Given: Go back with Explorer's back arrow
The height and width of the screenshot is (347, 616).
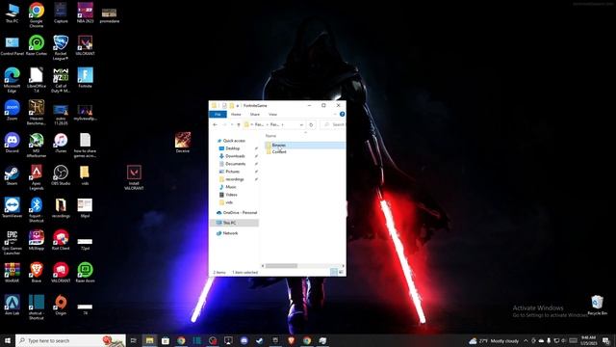Looking at the screenshot, I should point(216,124).
